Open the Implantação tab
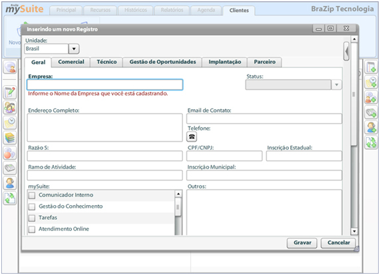The image size is (380, 275). pos(225,62)
